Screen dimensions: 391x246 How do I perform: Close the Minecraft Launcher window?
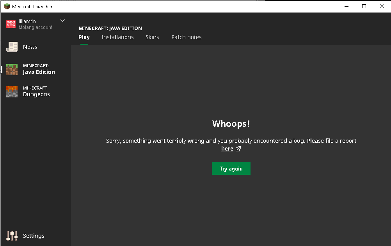[x=382, y=6]
